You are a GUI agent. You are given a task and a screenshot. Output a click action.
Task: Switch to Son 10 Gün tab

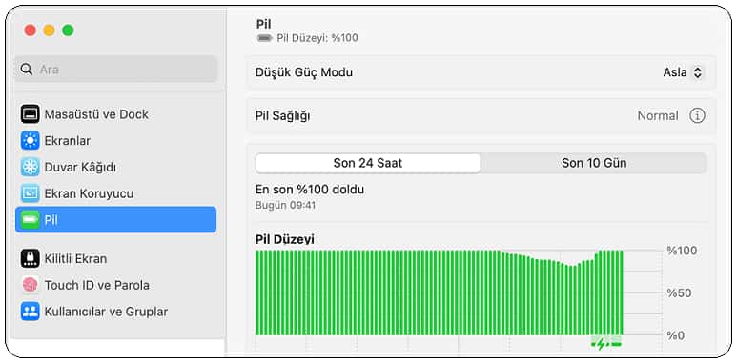pos(594,164)
